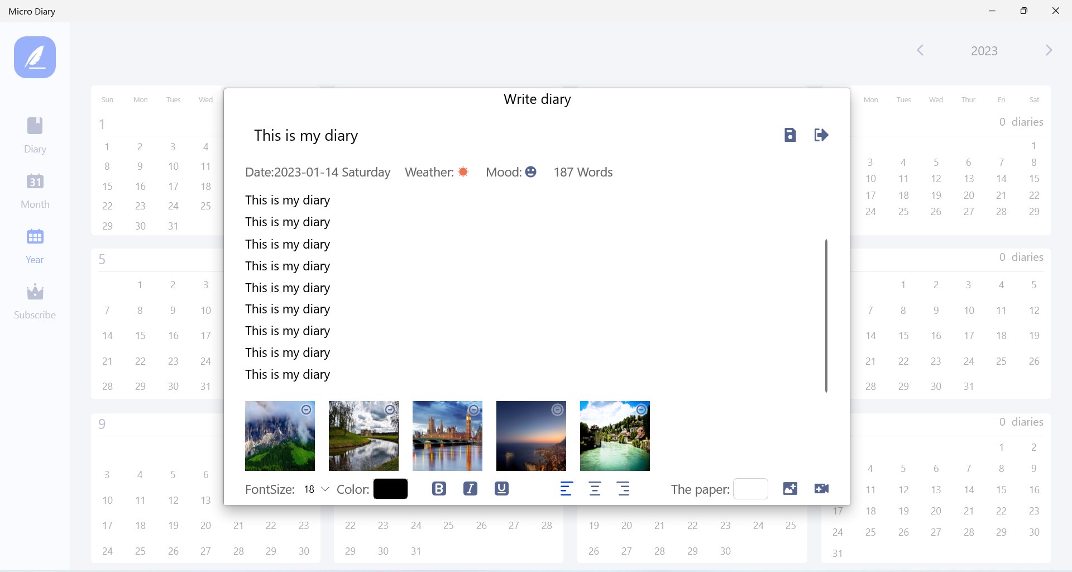
Task: Apply center text alignment
Action: click(x=595, y=488)
